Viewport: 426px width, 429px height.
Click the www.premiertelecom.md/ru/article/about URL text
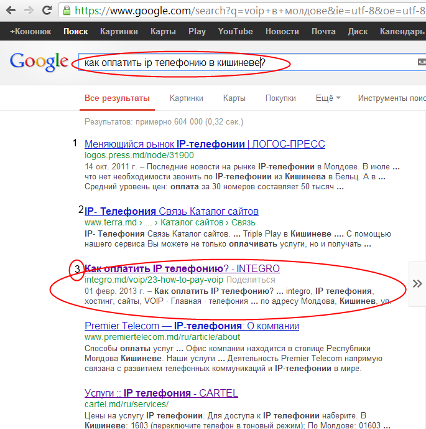click(162, 337)
